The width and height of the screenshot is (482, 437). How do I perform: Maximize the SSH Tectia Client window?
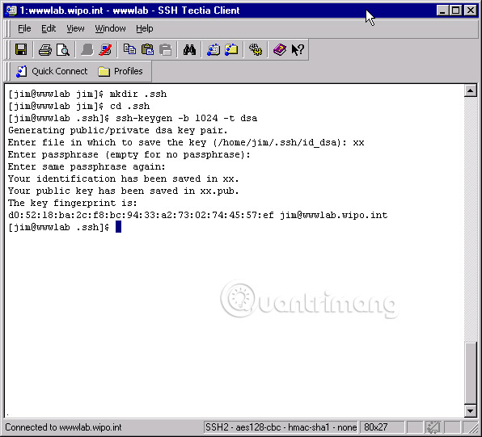(455, 11)
